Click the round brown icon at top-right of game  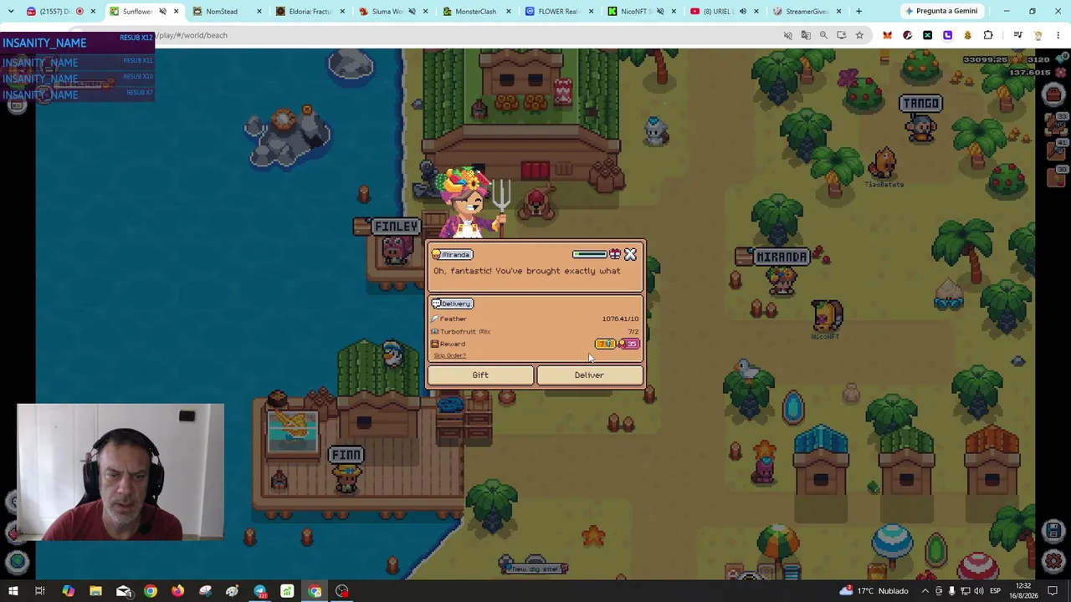click(x=1053, y=95)
